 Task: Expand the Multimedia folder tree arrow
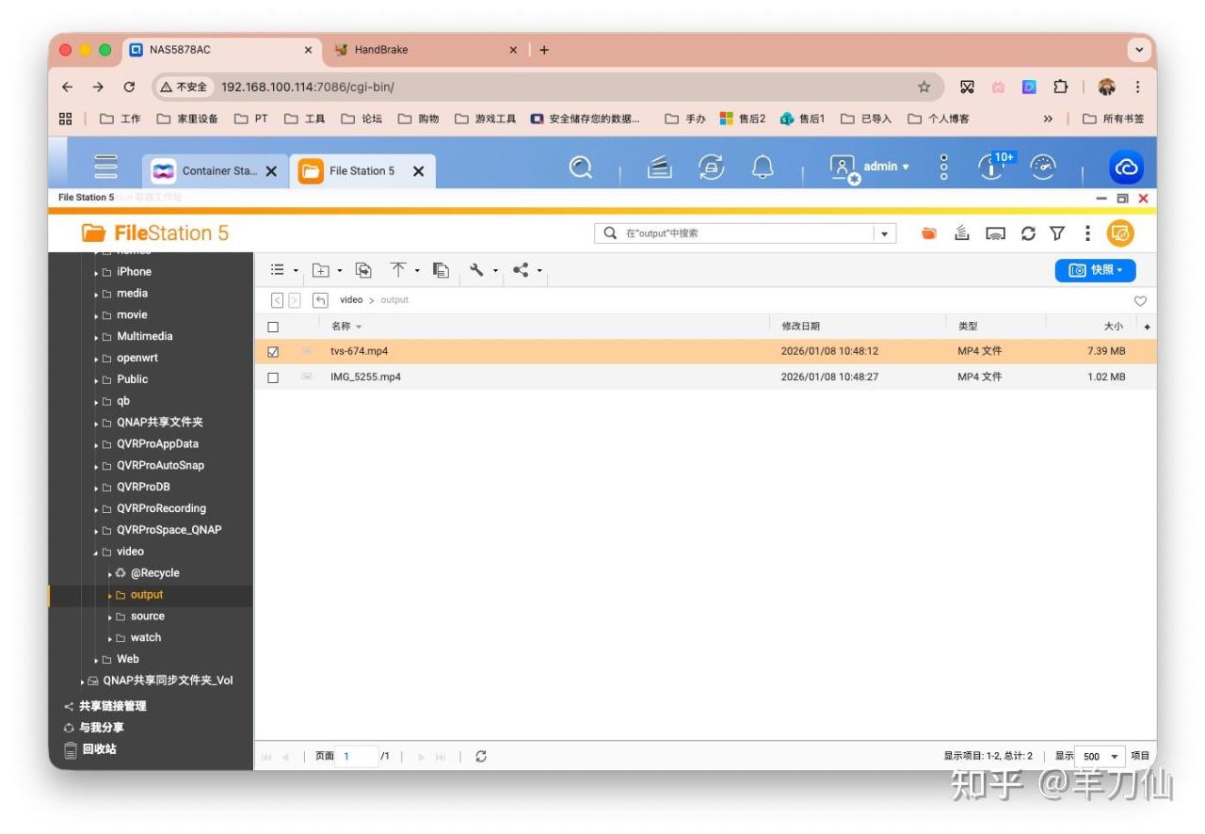(96, 337)
